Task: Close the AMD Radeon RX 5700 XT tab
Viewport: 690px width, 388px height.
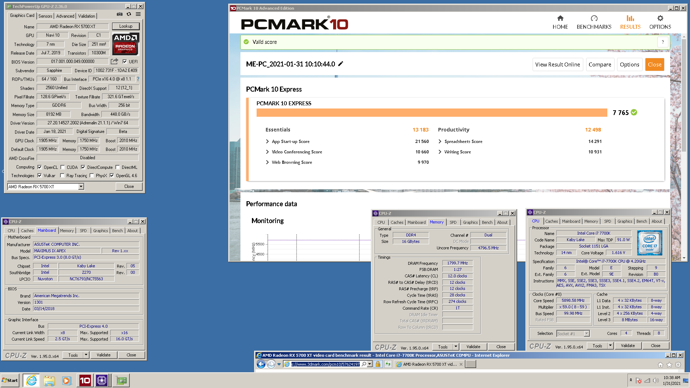Action: pyautogui.click(x=461, y=364)
